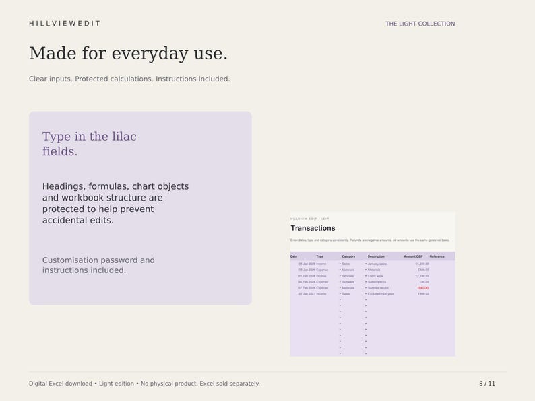Click 'Customisation password and instructions included.' note
Screen dimensions: 535x401
click(x=98, y=265)
